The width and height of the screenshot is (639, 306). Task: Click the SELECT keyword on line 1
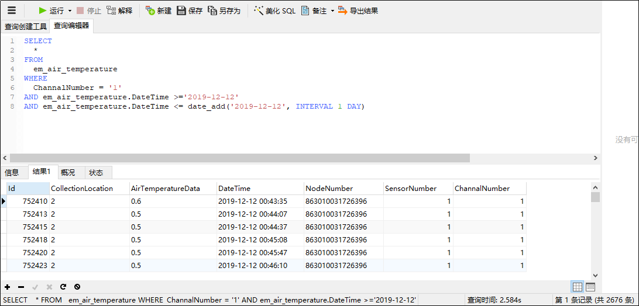click(x=38, y=41)
